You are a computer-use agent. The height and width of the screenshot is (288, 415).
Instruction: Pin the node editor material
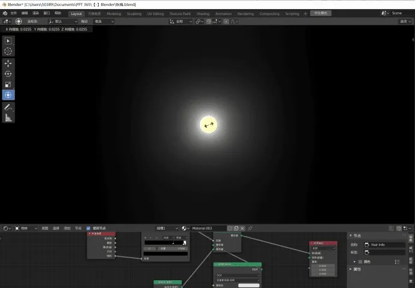[250, 228]
